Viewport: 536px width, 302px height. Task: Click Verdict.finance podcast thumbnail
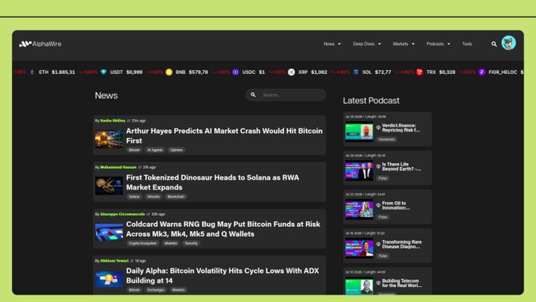pyautogui.click(x=359, y=132)
